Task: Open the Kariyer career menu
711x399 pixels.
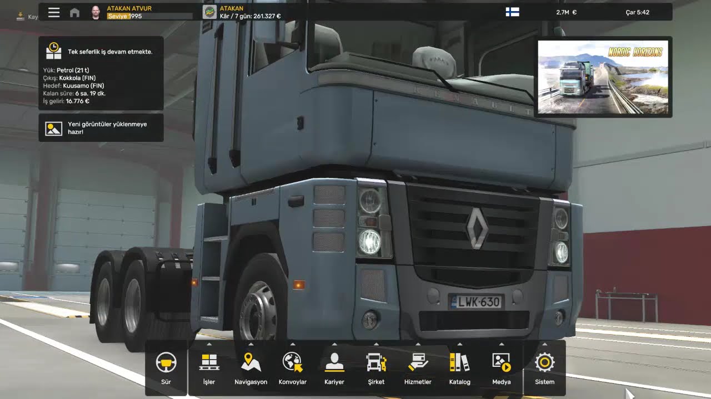Action: pos(334,368)
